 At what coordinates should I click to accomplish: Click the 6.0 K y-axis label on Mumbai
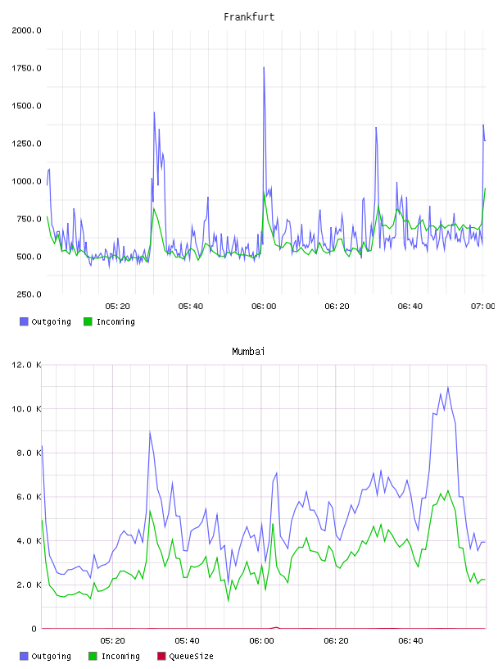coord(29,497)
